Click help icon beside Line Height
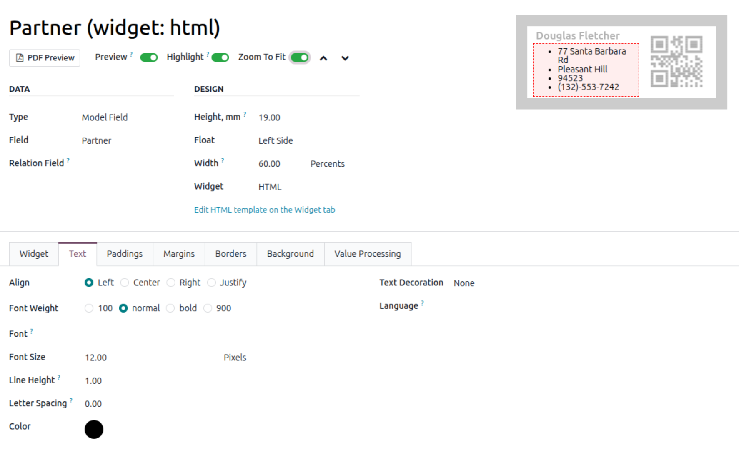This screenshot has width=739, height=450. point(59,377)
